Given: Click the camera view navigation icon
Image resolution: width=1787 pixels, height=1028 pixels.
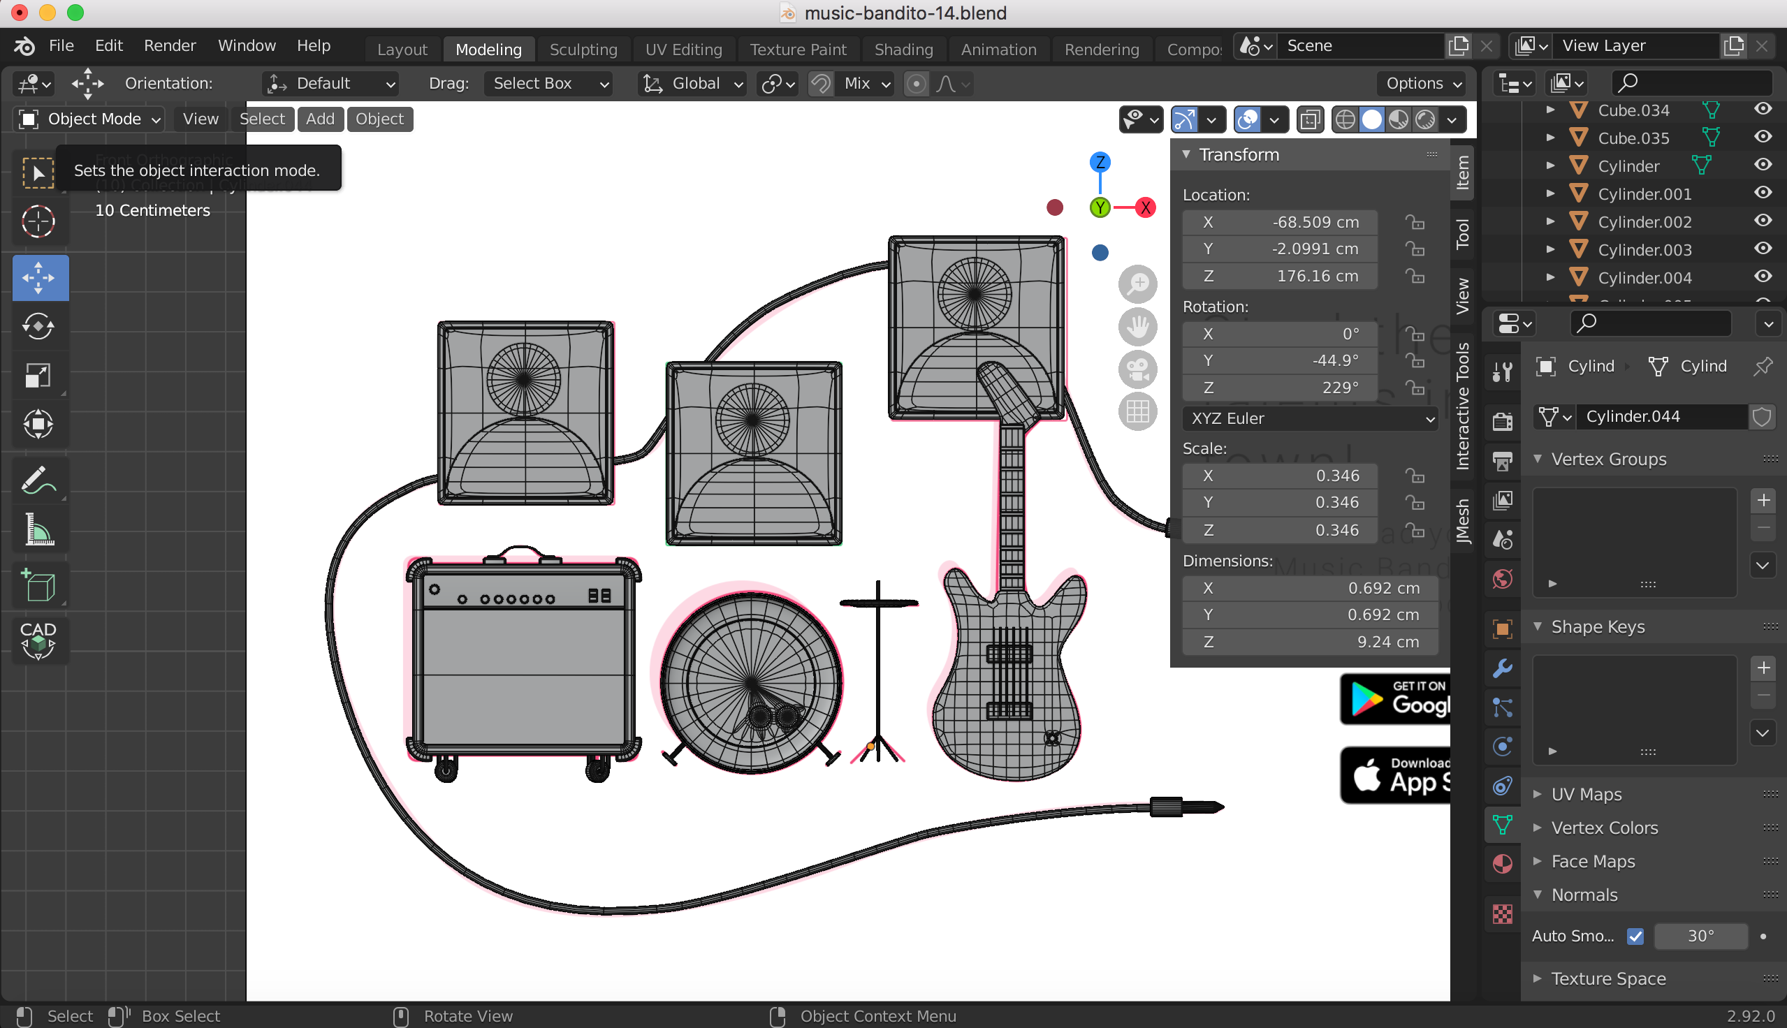Looking at the screenshot, I should pyautogui.click(x=1137, y=369).
